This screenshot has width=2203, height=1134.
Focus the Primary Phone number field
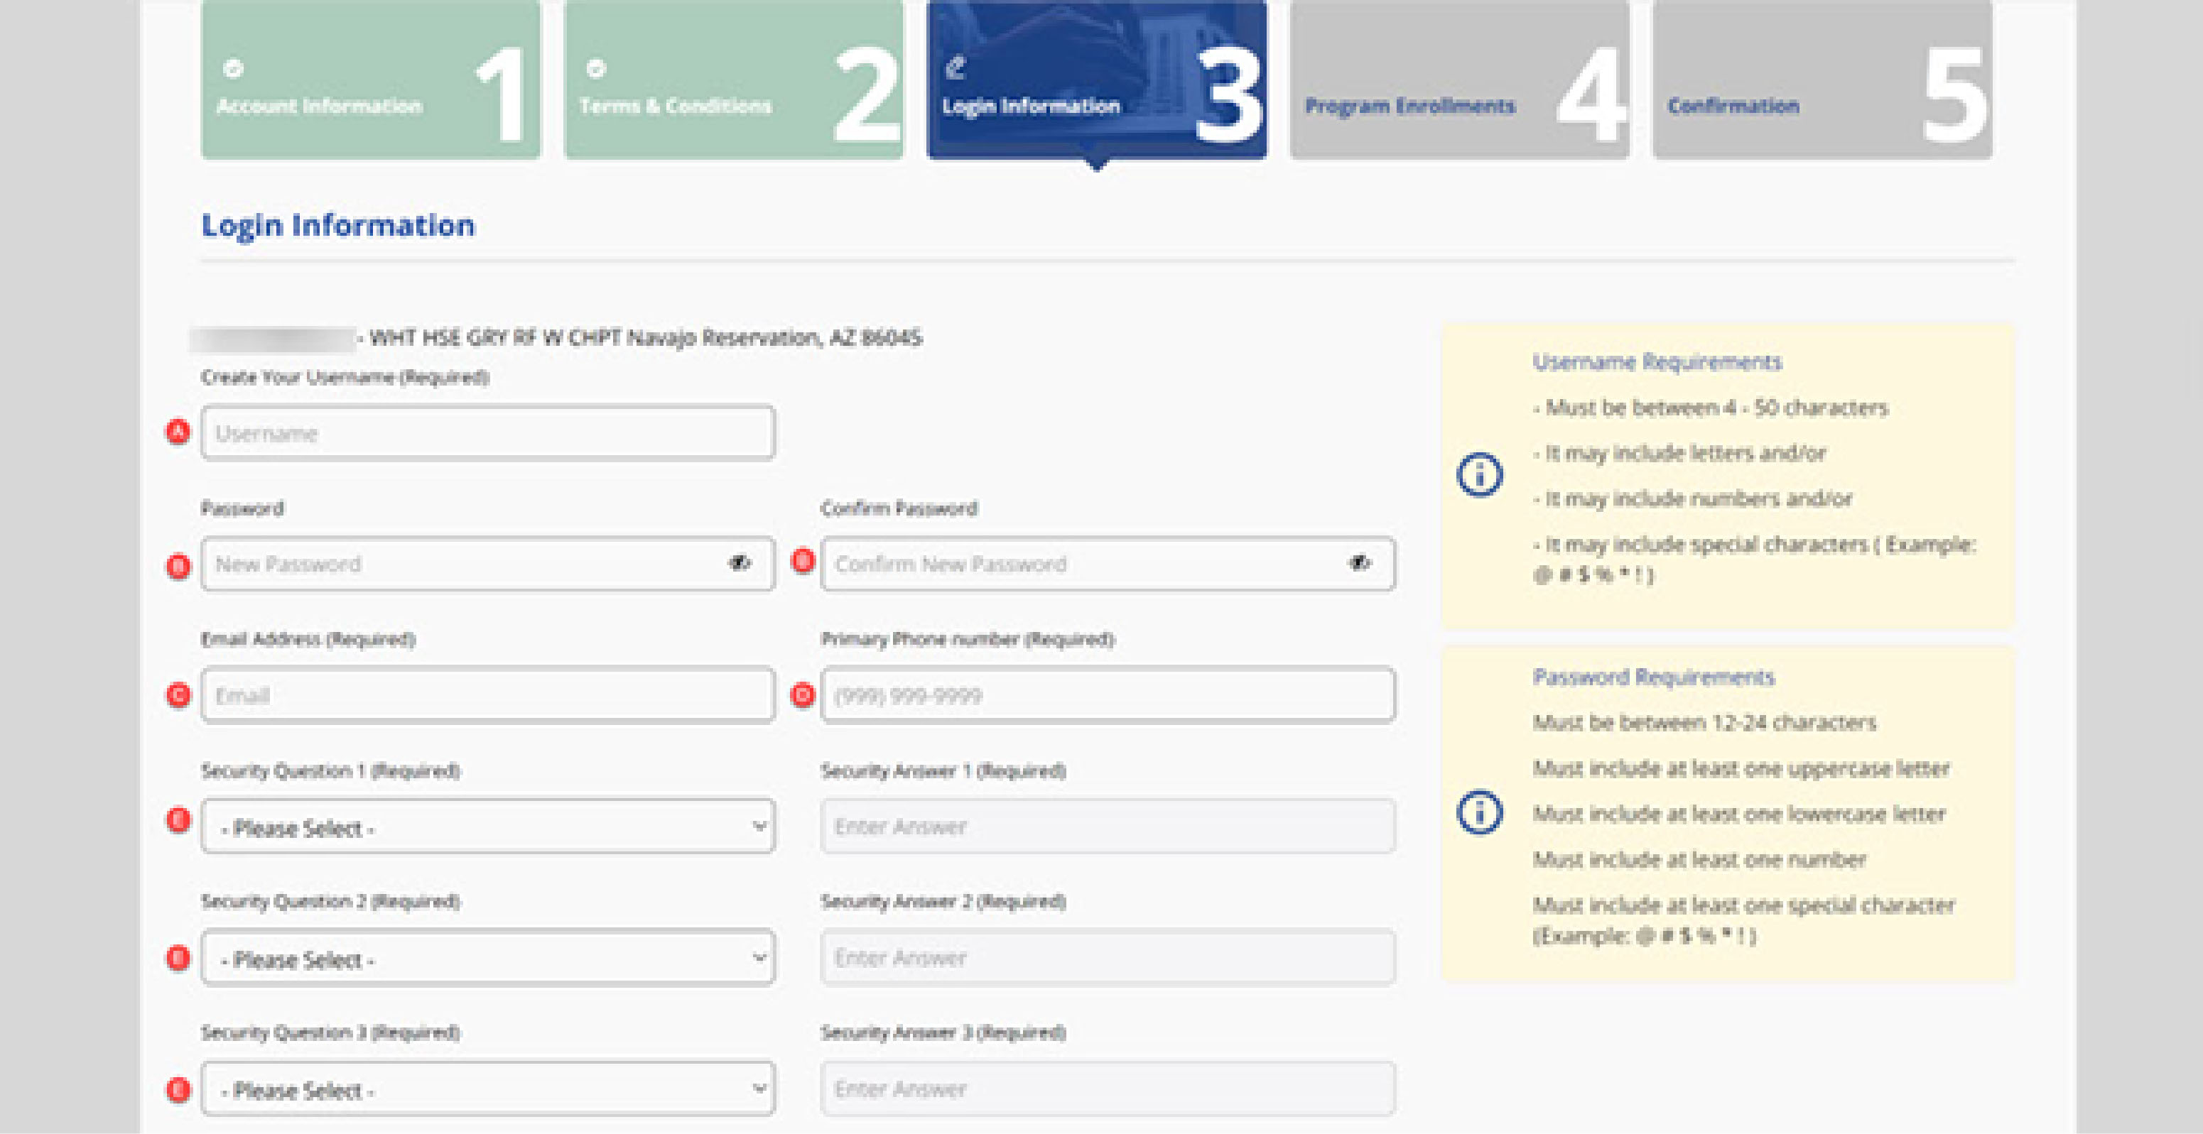point(1108,694)
